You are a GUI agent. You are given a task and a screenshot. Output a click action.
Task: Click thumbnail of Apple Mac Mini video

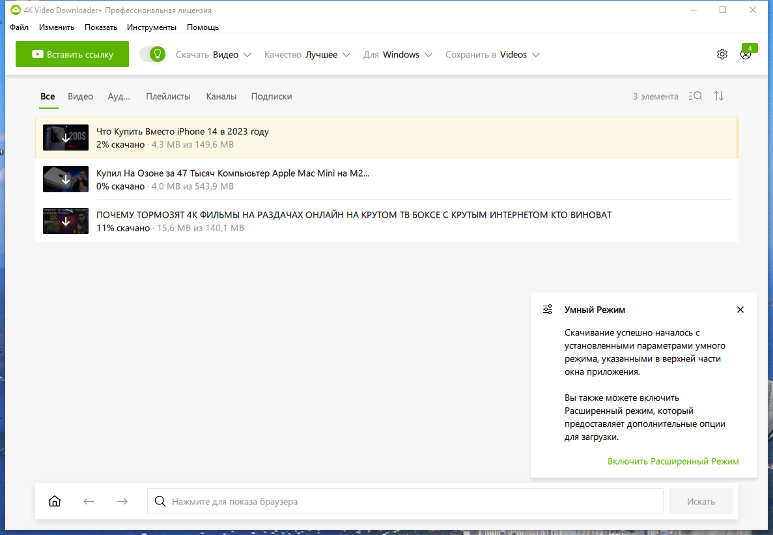pos(66,179)
